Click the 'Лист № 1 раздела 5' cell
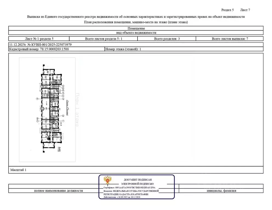 [37, 39]
